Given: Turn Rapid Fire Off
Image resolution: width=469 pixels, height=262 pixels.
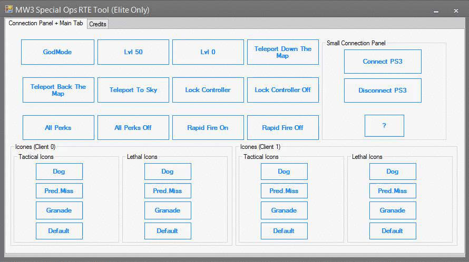Looking at the screenshot, I should 282,127.
